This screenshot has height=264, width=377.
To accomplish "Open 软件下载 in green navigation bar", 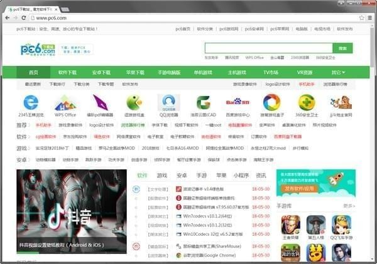I will [x=67, y=73].
